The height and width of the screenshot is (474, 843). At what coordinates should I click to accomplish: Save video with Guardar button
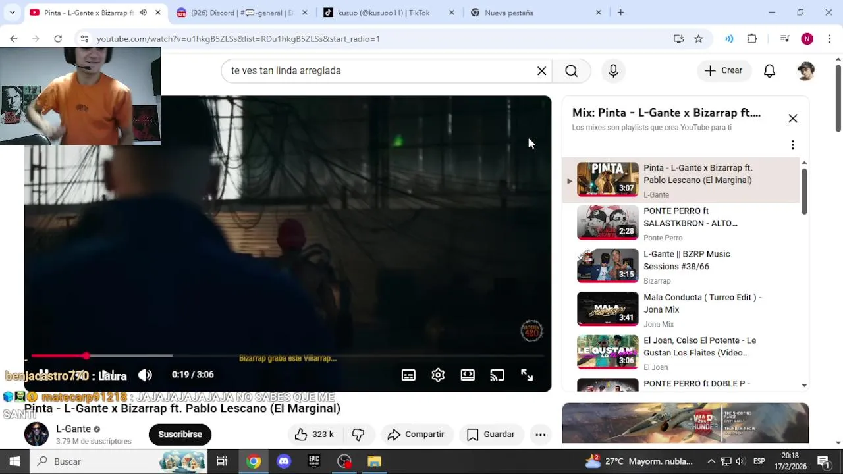491,434
